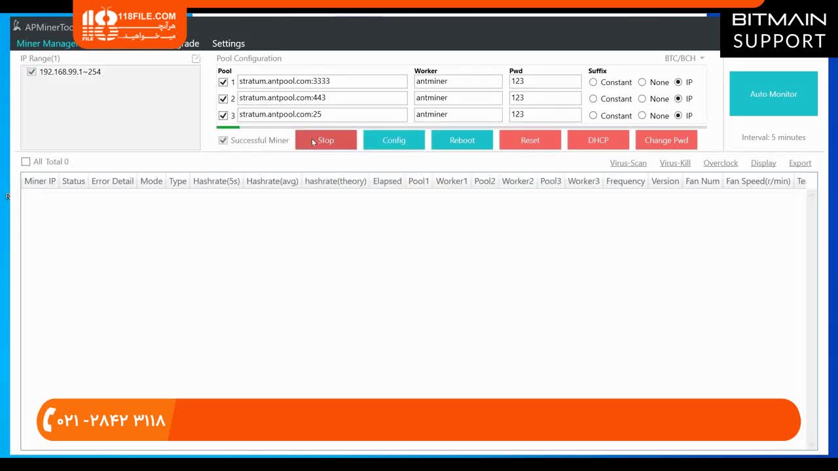
Task: Select None suffix for pool 2
Action: click(x=642, y=99)
